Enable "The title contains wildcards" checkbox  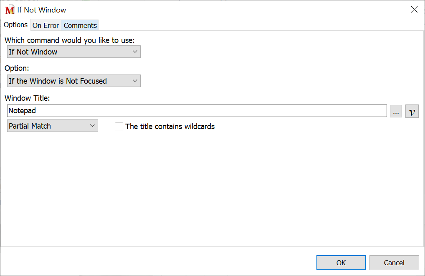[119, 126]
